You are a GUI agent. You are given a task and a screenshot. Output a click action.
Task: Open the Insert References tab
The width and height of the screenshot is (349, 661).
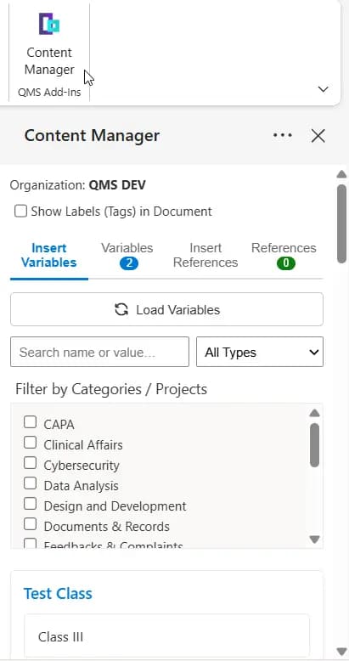click(205, 256)
